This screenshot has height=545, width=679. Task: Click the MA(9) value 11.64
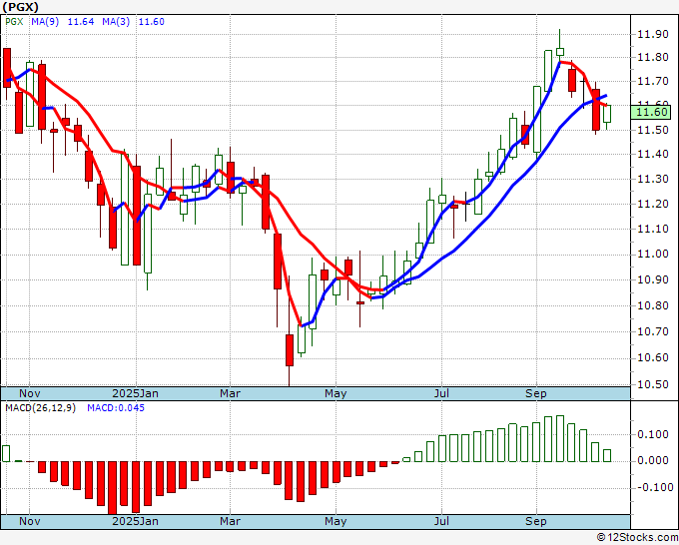click(x=81, y=22)
